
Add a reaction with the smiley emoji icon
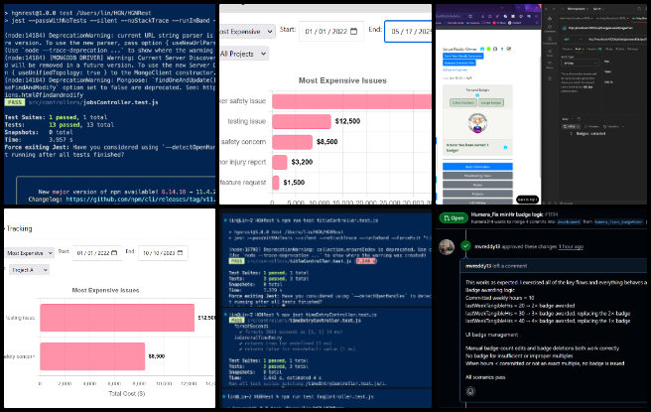(x=470, y=391)
